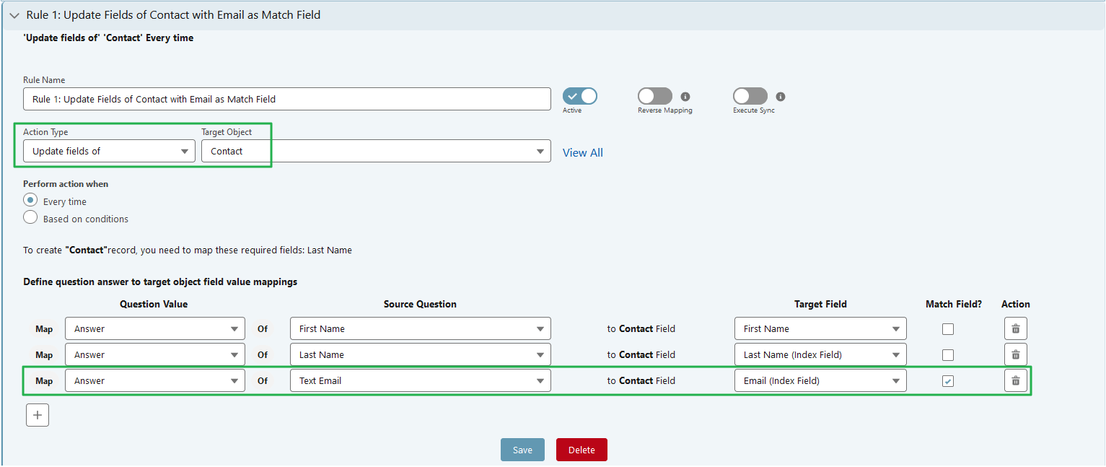Open Source Question dropdown for First Name
Image resolution: width=1106 pixels, height=467 pixels.
(540, 328)
